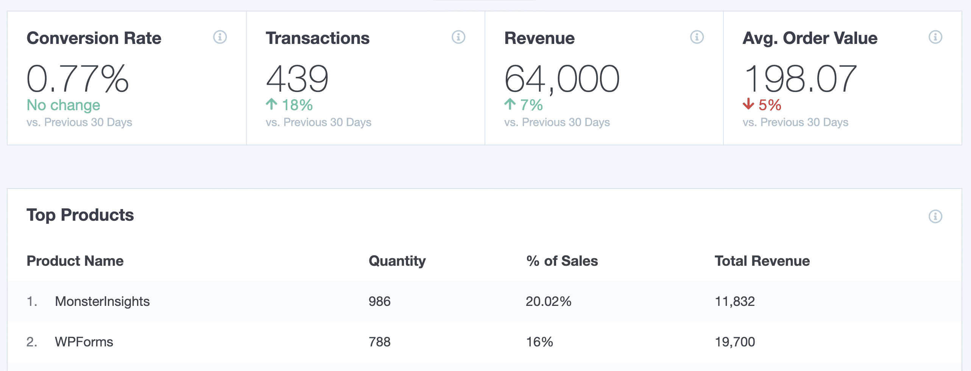Click the Total Revenue column header
971x371 pixels.
coord(762,261)
